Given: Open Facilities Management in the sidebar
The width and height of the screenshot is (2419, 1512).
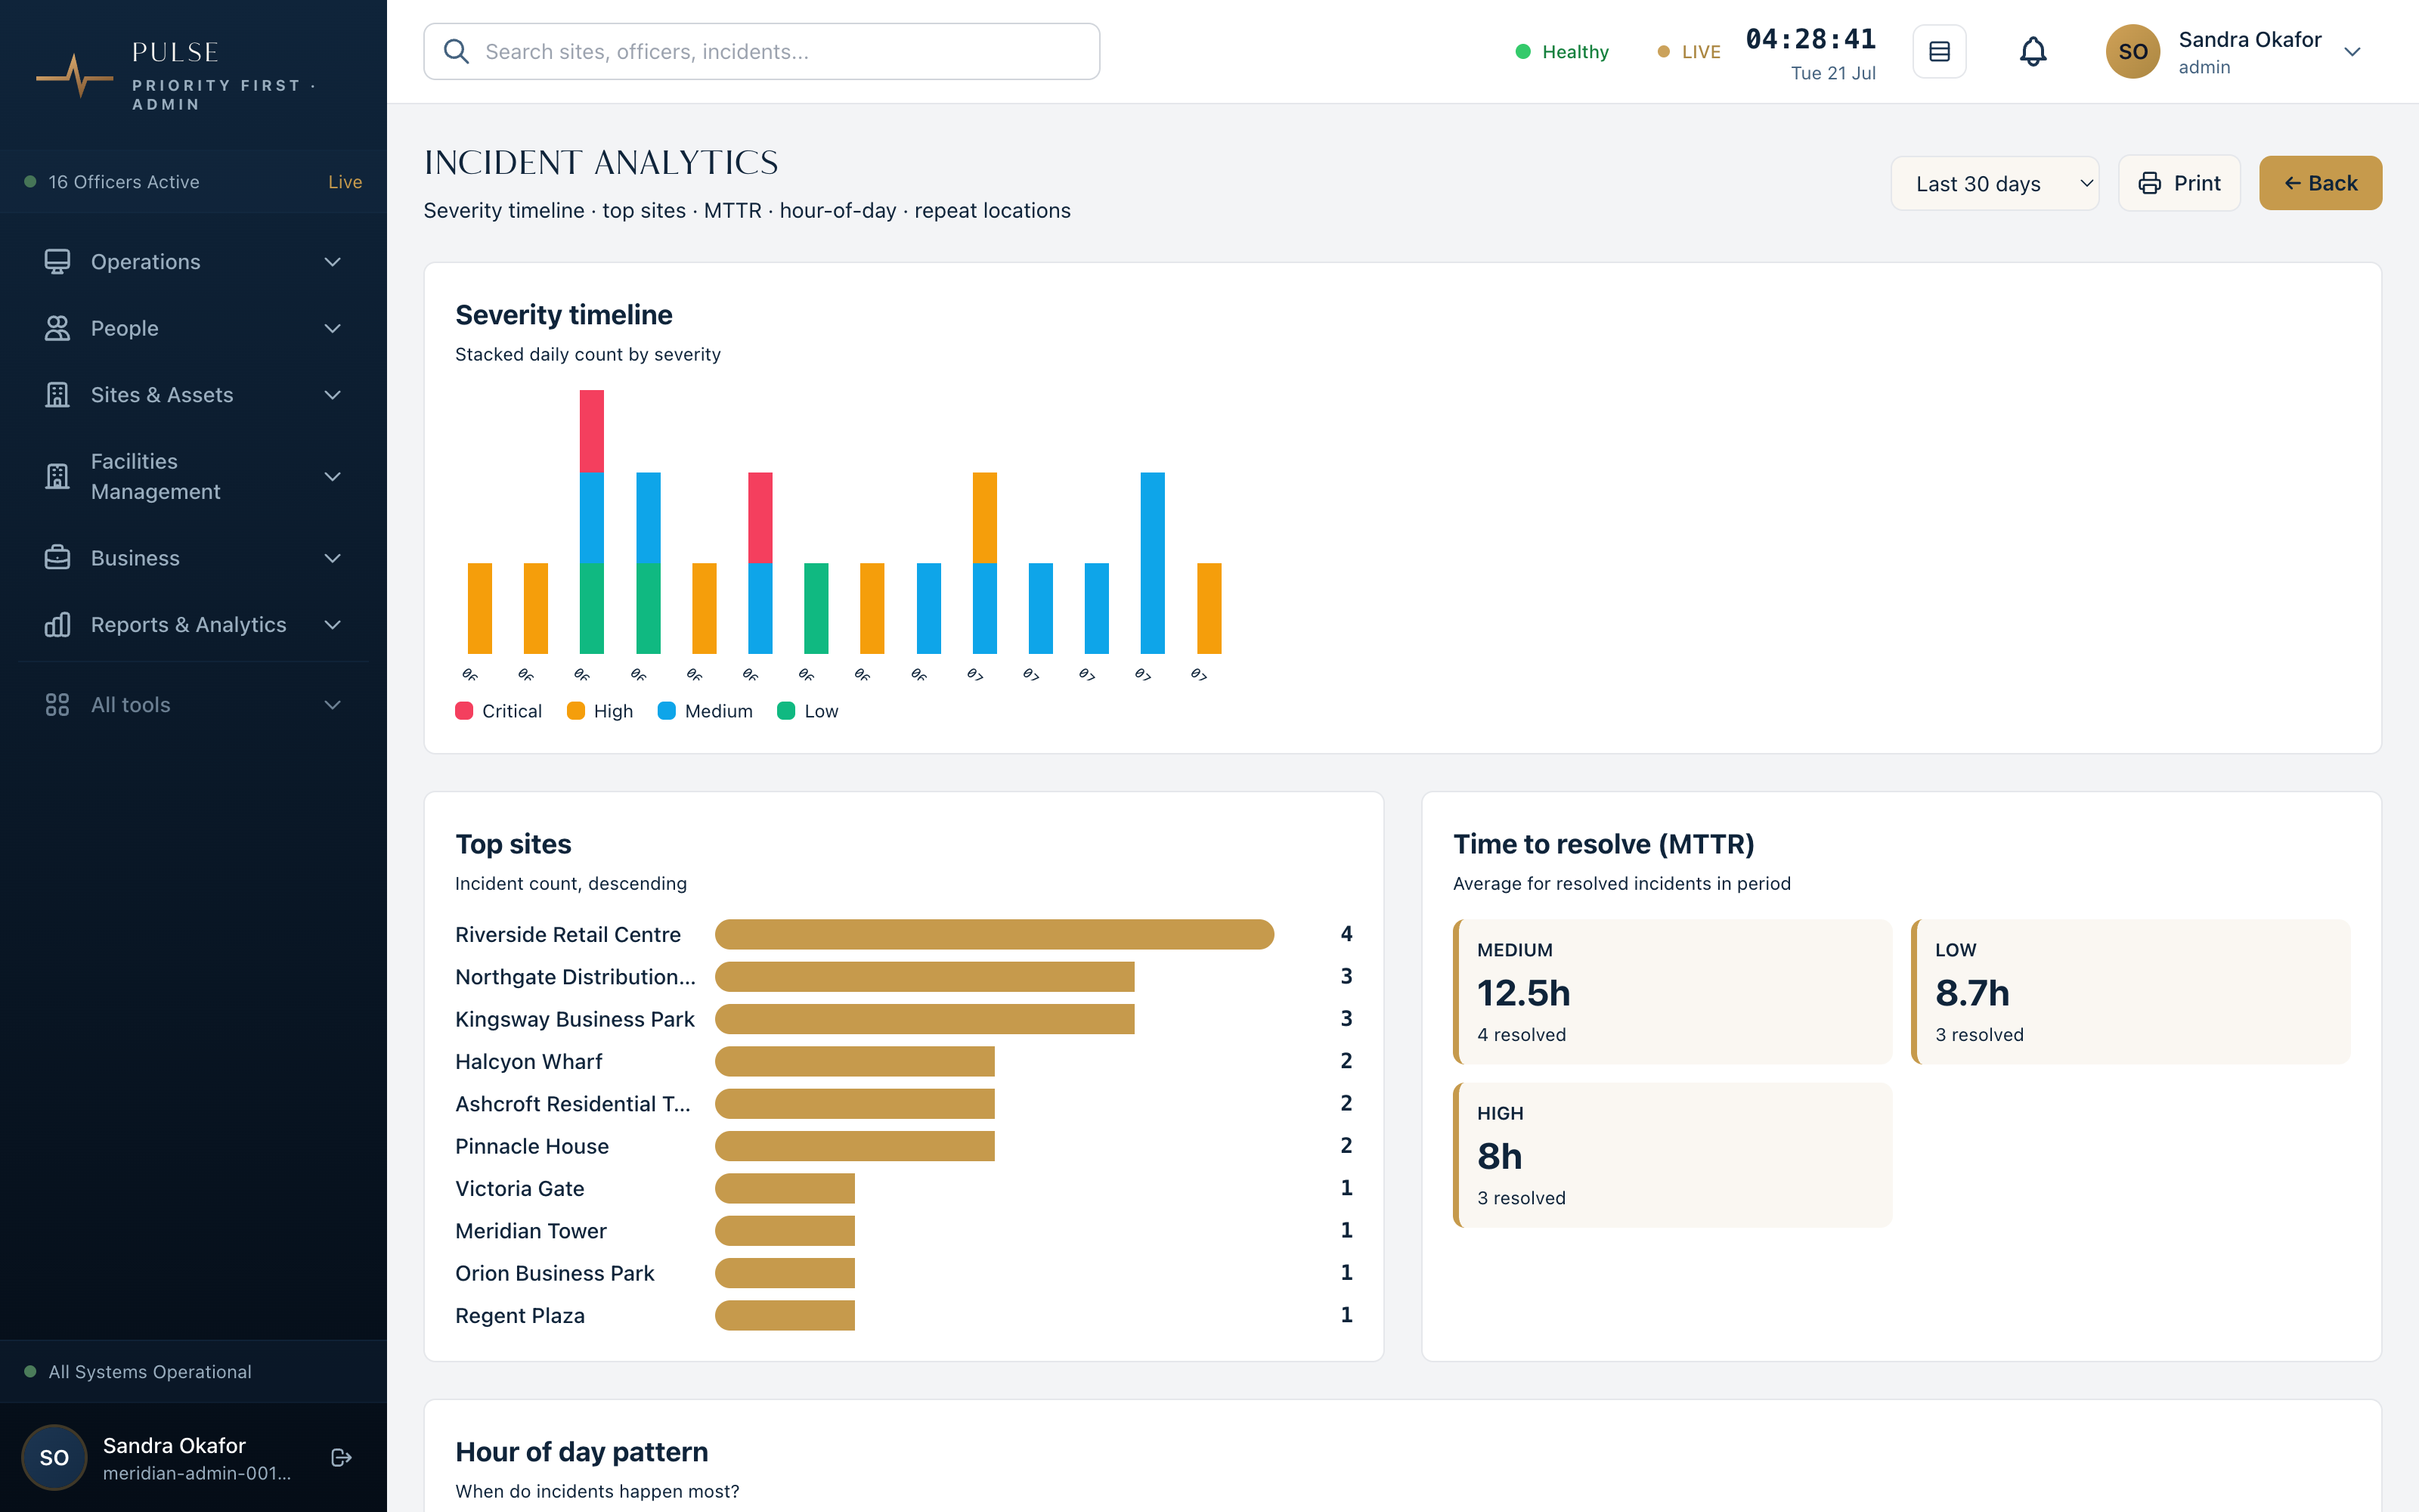Looking at the screenshot, I should click(193, 476).
